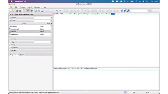Click the zoom out magnifier icon
This screenshot has height=94, width=168.
pyautogui.click(x=122, y=11)
